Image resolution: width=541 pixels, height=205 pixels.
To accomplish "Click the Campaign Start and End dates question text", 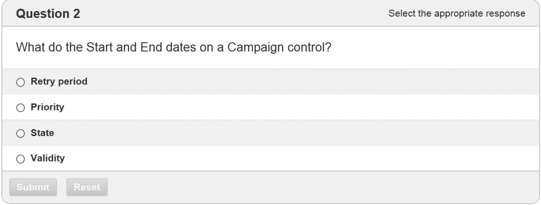I will click(x=174, y=47).
